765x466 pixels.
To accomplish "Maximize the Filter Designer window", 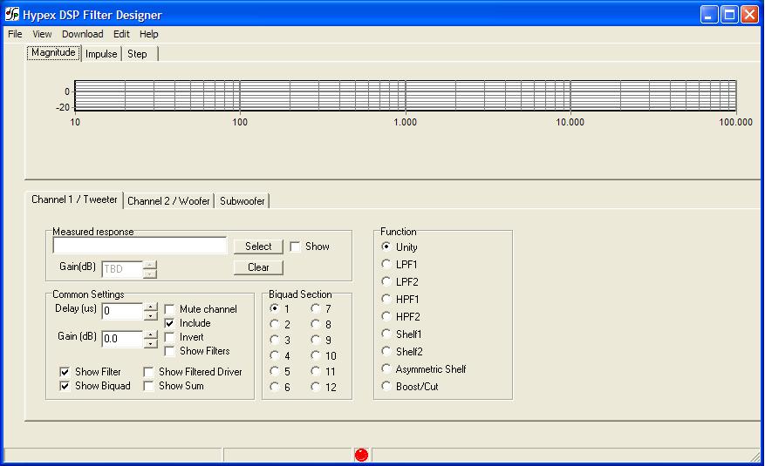I will click(729, 14).
